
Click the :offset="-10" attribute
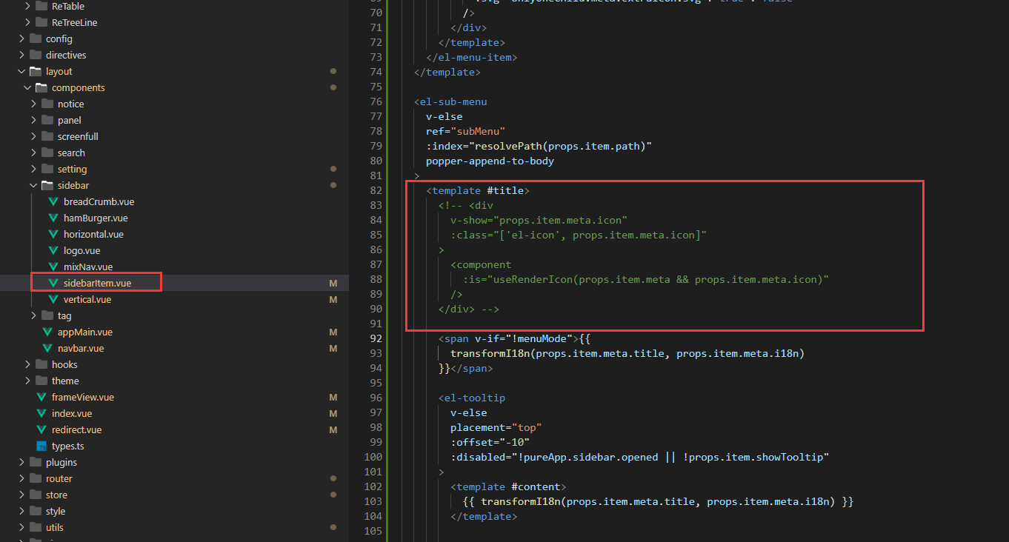pos(490,442)
